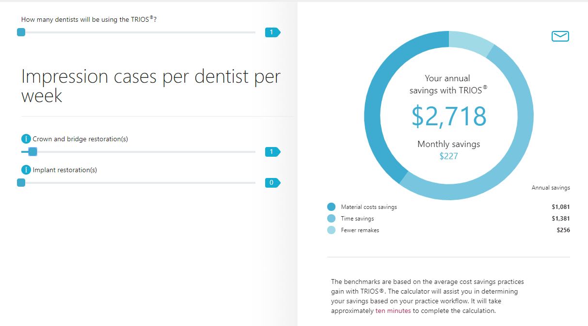Click the "ten minutes" link
Screen dimensions: 588x326
point(393,311)
